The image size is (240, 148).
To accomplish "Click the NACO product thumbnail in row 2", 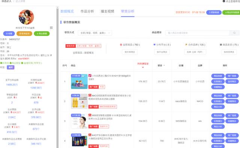I will coord(79,101).
